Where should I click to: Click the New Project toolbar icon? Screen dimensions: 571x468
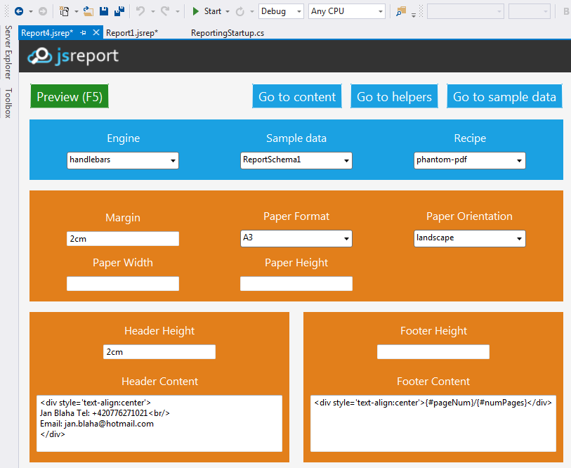click(x=65, y=11)
